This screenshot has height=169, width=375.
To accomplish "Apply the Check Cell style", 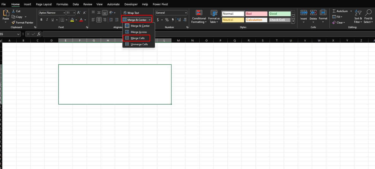I will coord(280,20).
